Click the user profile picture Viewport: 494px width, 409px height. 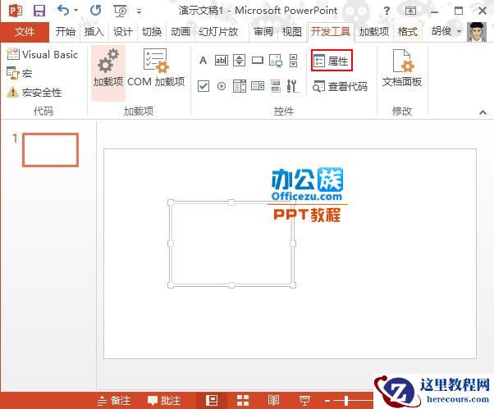tap(477, 32)
